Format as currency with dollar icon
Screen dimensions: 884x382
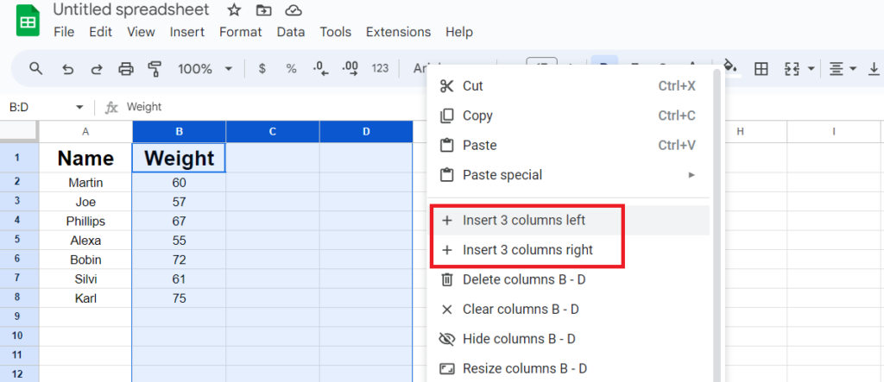262,69
